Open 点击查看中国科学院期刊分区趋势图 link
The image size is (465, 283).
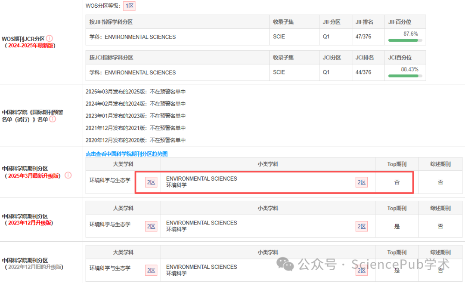(x=127, y=154)
